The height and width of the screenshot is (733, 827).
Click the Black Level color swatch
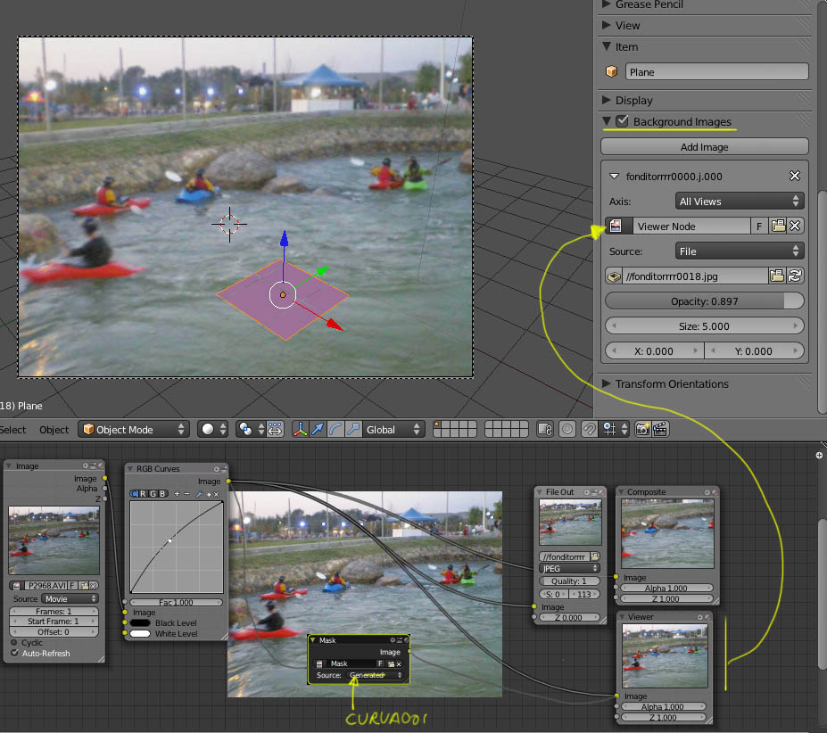coord(140,622)
